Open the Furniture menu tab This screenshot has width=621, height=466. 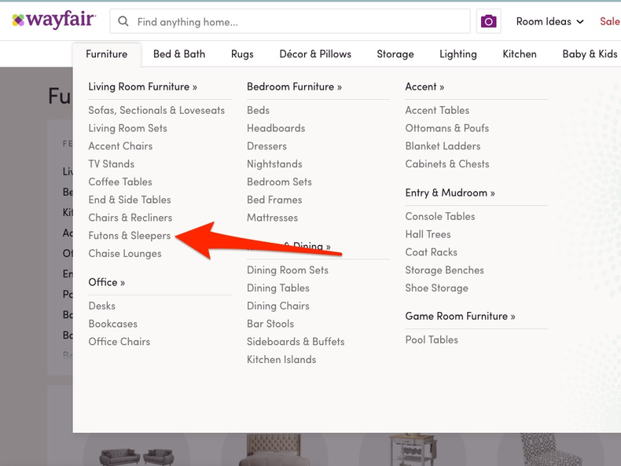107,54
